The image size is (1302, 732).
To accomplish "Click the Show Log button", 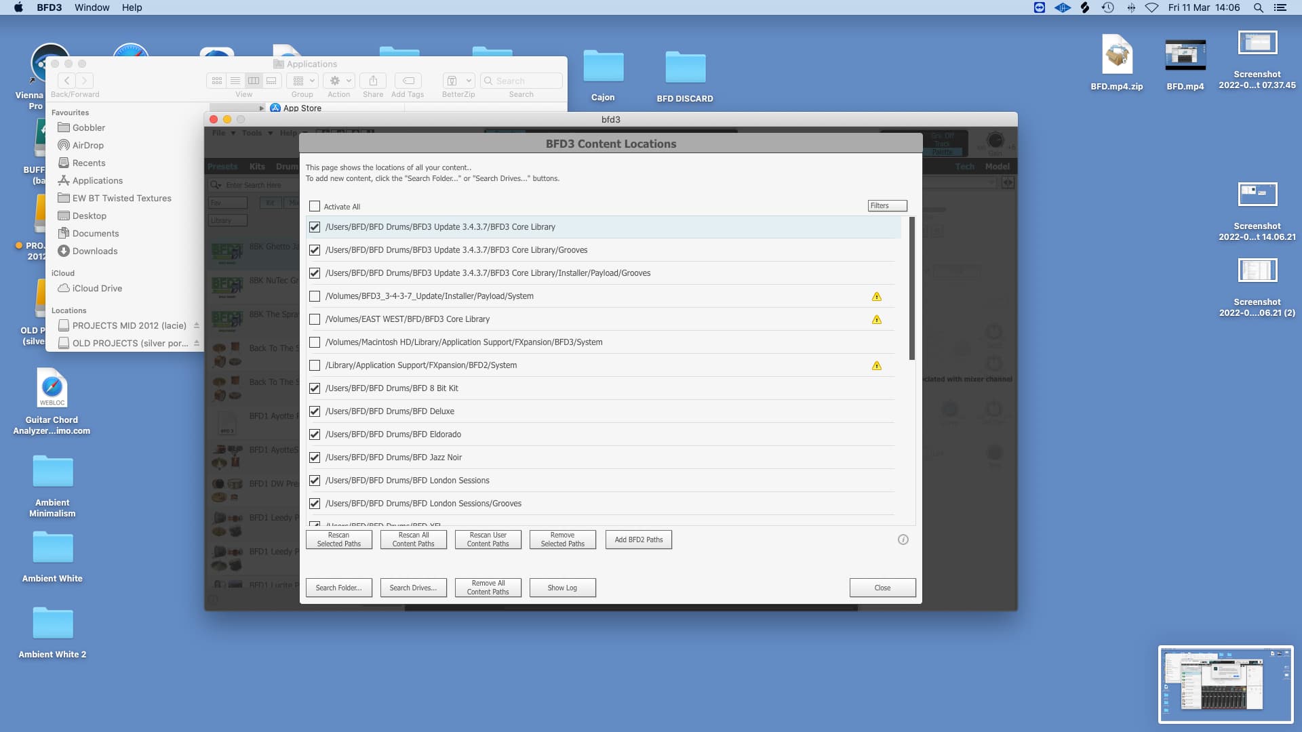I will [x=563, y=588].
